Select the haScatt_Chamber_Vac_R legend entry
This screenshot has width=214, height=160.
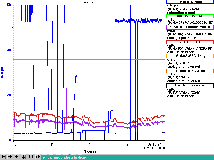tap(190, 27)
